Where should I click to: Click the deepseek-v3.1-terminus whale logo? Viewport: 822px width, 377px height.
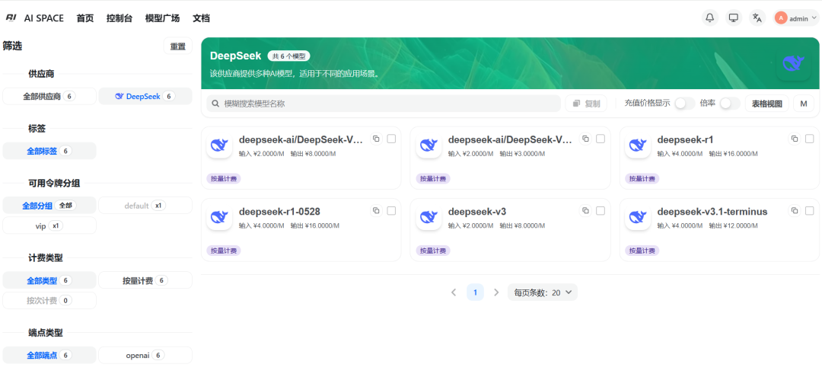[x=638, y=217]
